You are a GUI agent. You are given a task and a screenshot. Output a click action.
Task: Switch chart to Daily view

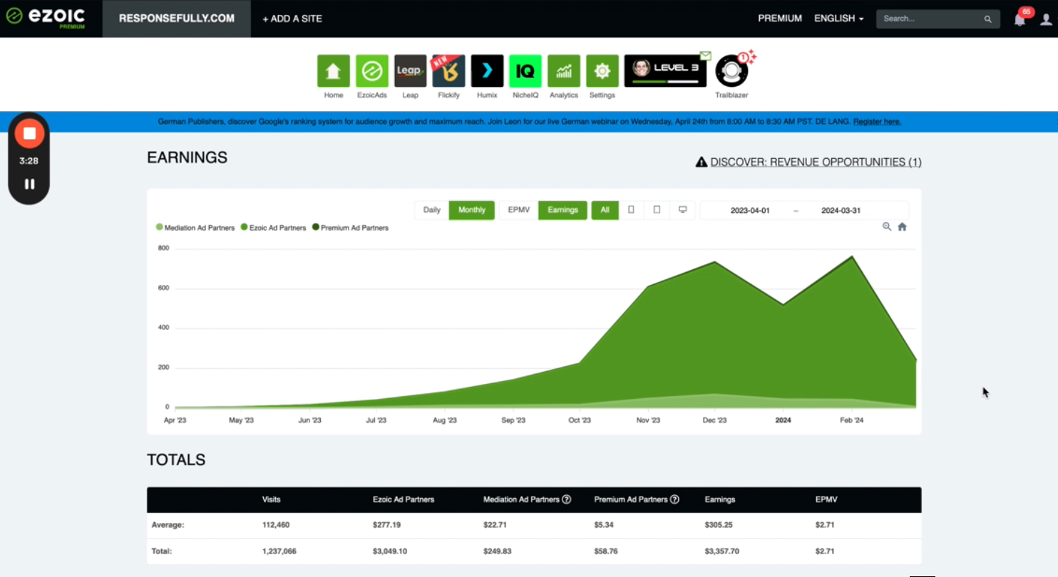coord(432,210)
